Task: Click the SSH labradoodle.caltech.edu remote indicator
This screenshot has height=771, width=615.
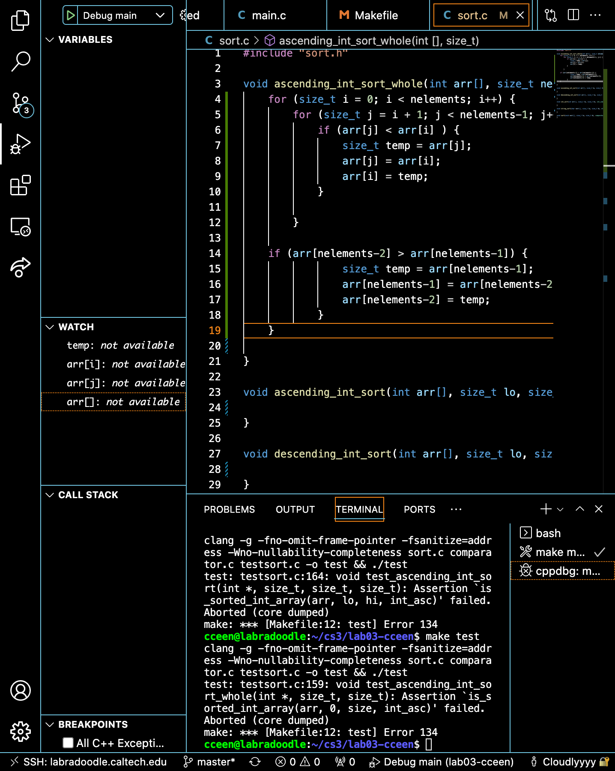Action: coord(89,762)
